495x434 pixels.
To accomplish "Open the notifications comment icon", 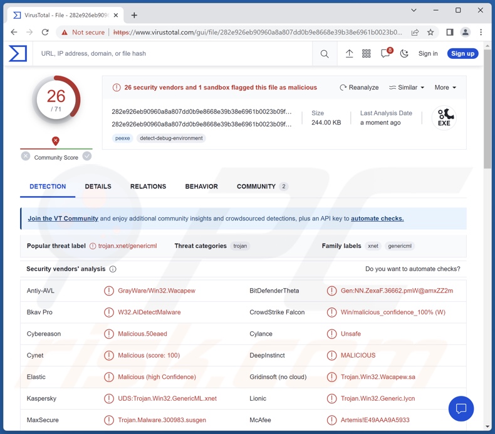I will click(385, 54).
